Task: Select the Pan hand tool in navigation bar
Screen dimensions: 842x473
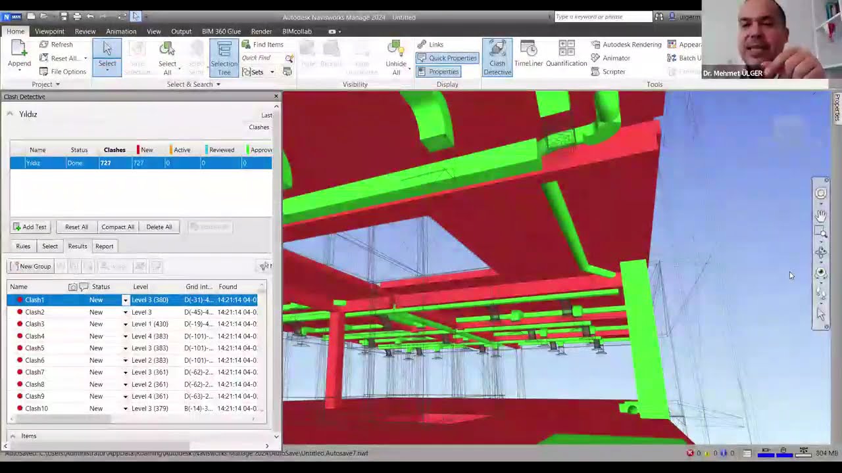Action: (821, 214)
